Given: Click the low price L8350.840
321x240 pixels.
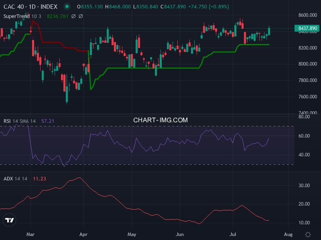Looking at the screenshot, I should coord(146,7).
